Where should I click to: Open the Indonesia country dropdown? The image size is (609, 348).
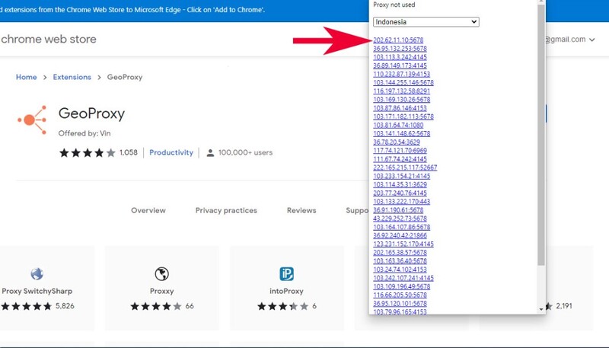click(x=426, y=22)
